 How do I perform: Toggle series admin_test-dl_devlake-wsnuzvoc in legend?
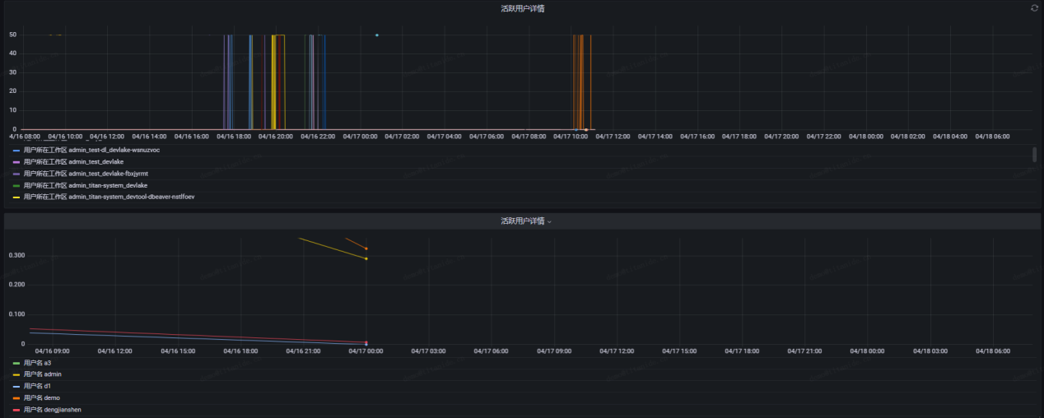(x=91, y=151)
